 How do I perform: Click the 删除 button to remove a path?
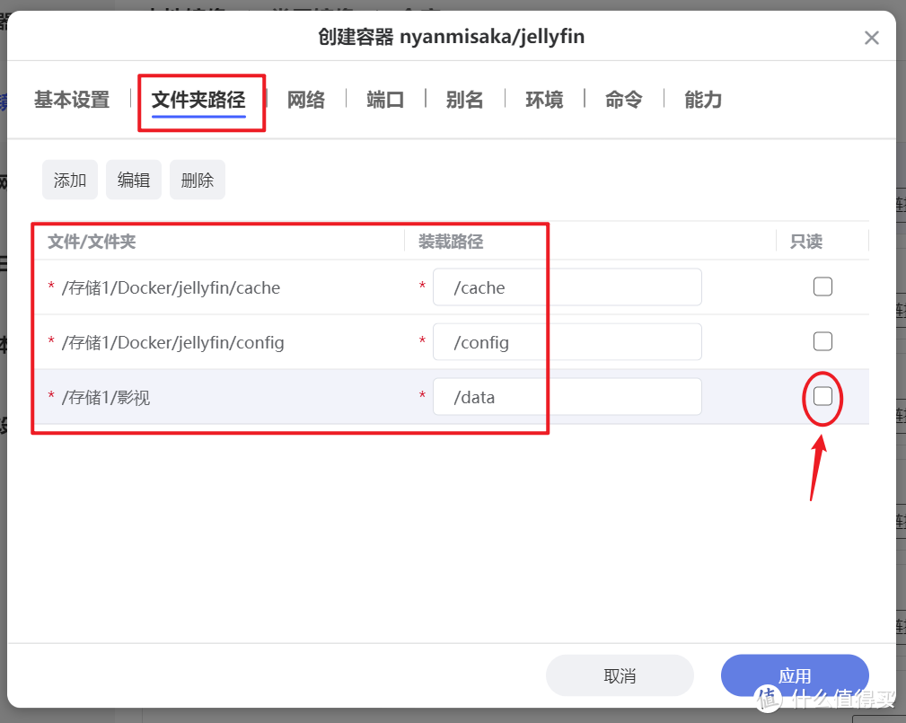[197, 180]
